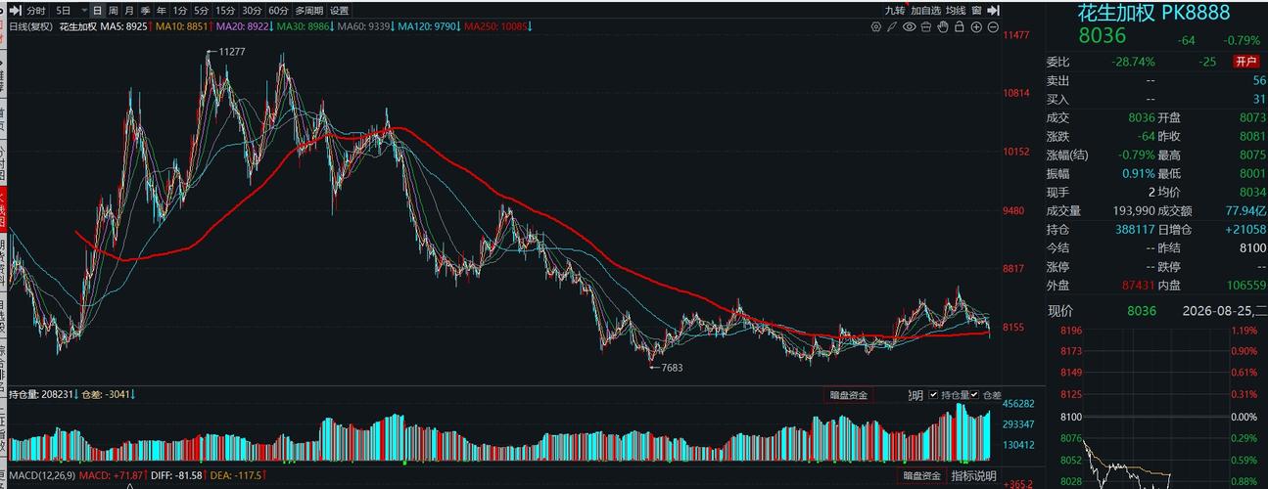This screenshot has height=489, width=1268.
Task: Toggle the 仓差 checkbox
Action: (975, 395)
